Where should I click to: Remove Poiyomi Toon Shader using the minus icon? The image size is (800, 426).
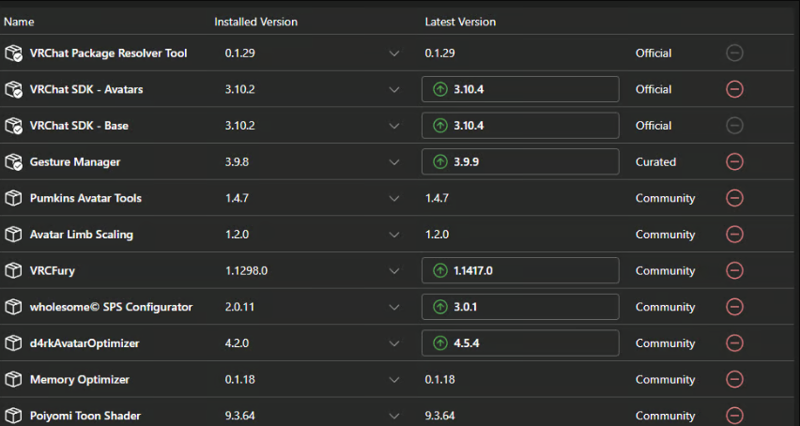pos(734,416)
